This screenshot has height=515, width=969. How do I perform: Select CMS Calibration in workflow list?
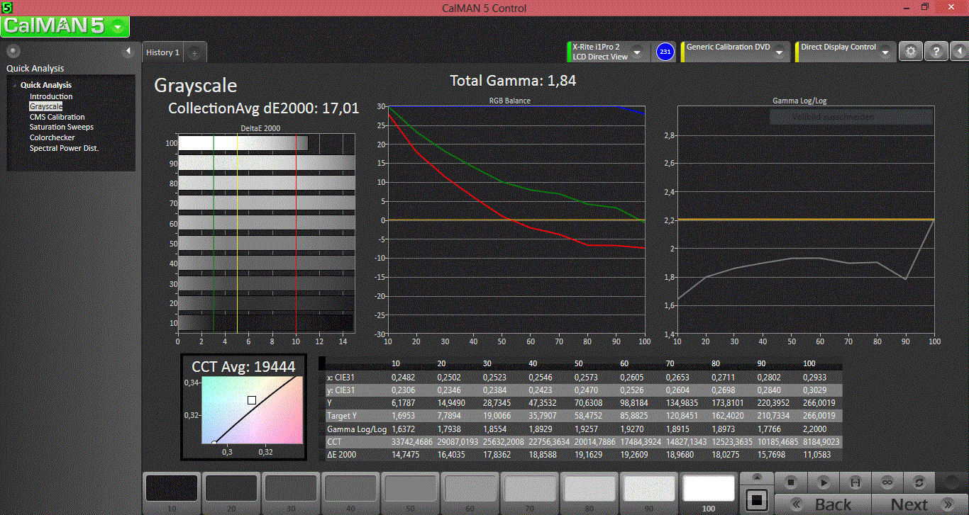coord(57,117)
